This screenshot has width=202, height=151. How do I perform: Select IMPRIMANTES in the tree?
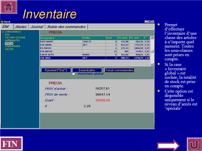coord(12,41)
